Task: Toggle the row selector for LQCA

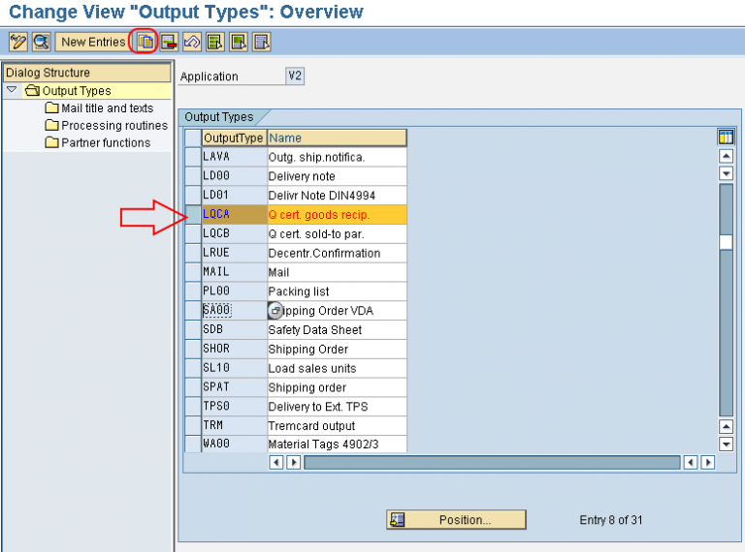Action: click(x=193, y=215)
